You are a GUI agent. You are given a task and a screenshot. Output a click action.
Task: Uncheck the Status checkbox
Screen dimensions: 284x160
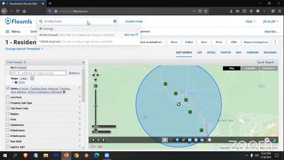tap(8, 88)
